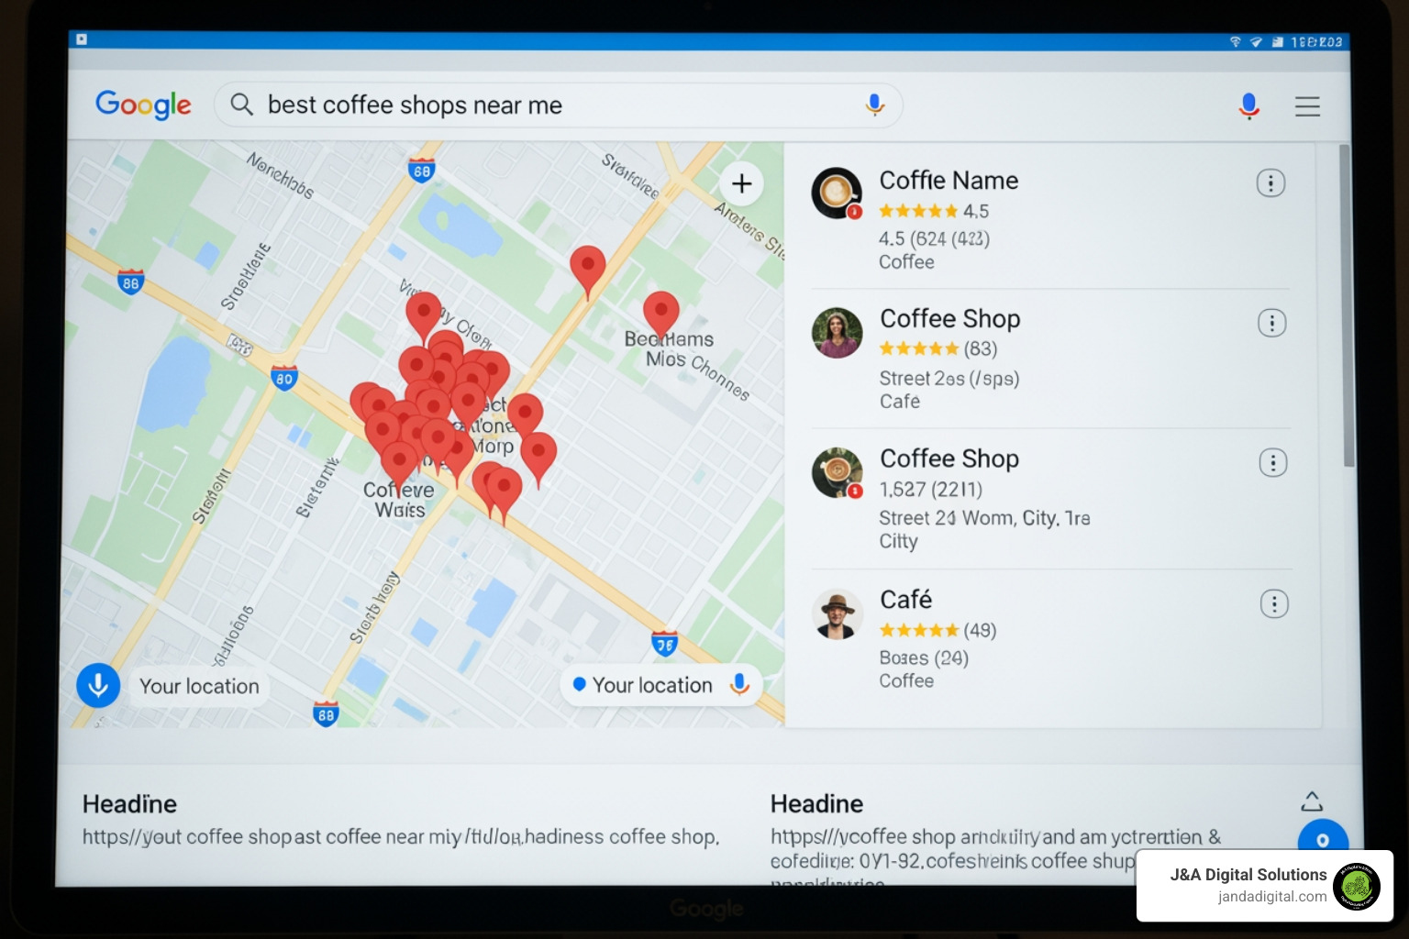This screenshot has width=1409, height=939.
Task: Click the Café man-in-hat avatar
Action: click(x=838, y=614)
